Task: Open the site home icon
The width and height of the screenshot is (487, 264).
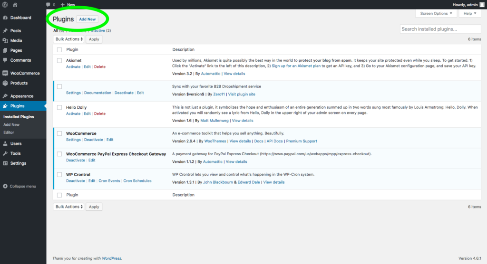Action: [x=15, y=5]
